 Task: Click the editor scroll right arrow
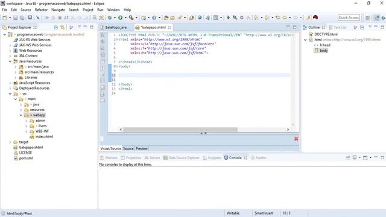click(288, 130)
